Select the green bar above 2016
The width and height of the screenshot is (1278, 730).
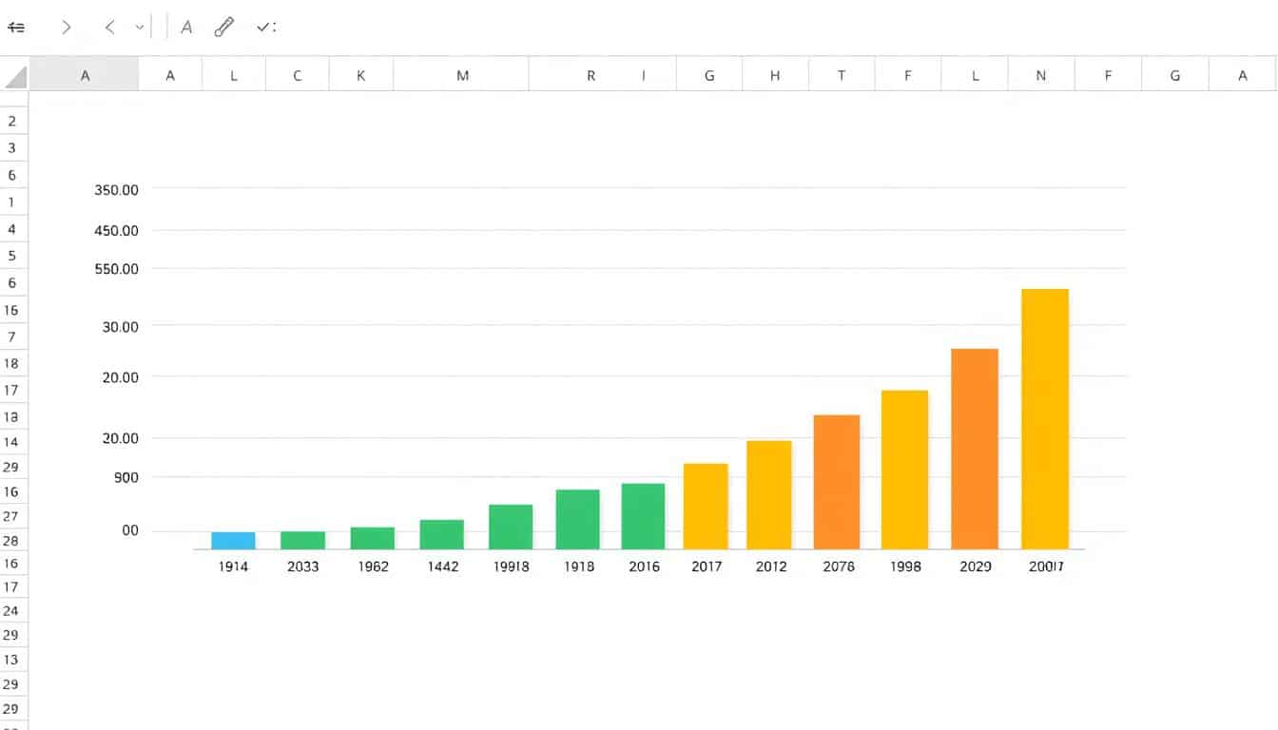[643, 516]
